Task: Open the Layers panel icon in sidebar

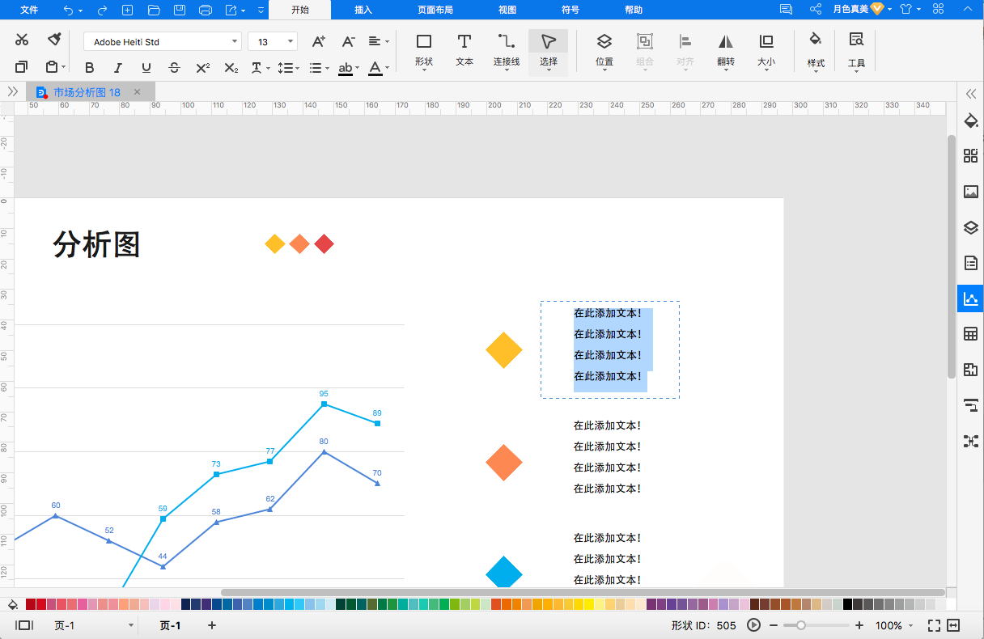Action: pos(970,228)
